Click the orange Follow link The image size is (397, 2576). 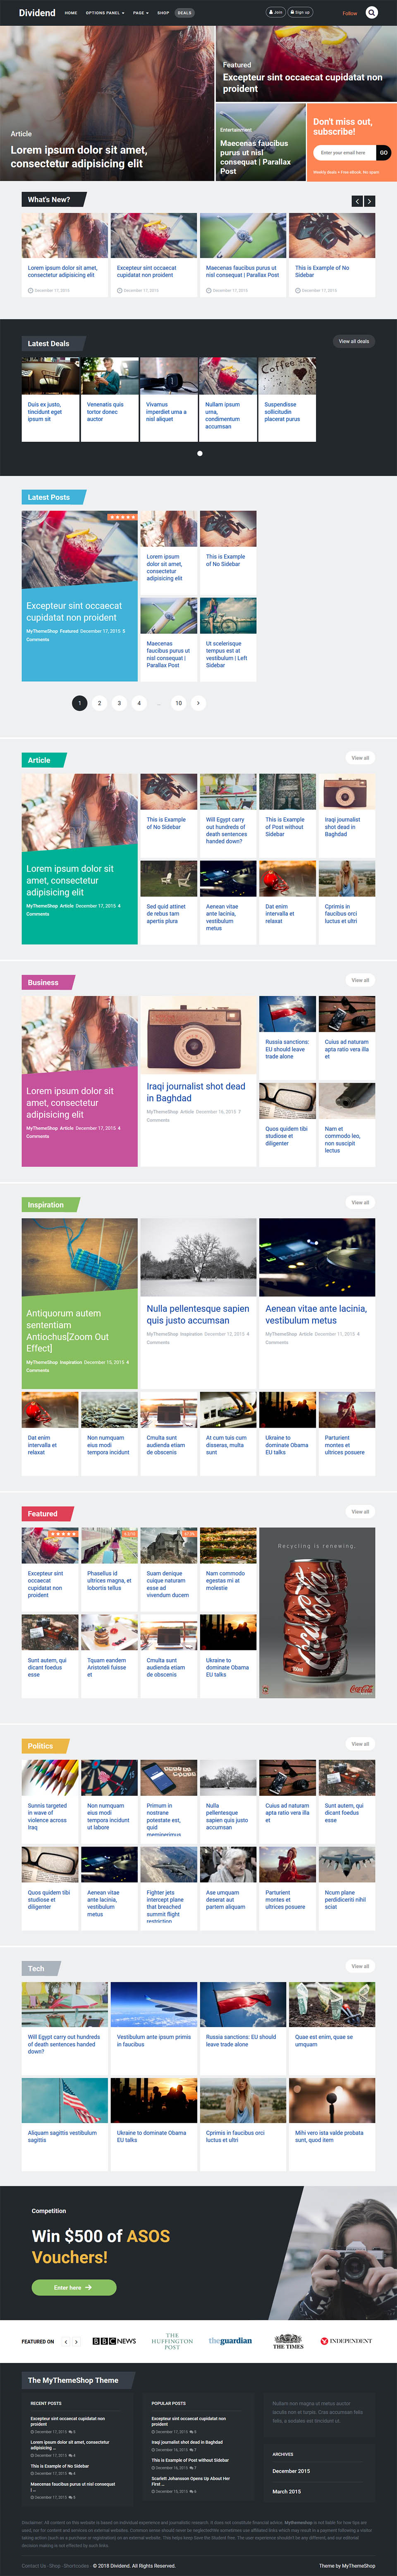tap(350, 13)
